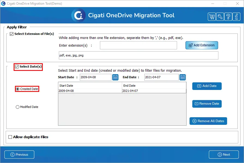Minimize the Cigati window
The image size is (244, 163).
(x=213, y=4)
